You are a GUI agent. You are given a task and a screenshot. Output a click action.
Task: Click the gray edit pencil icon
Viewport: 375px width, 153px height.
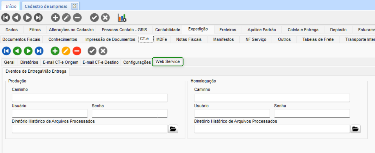point(66,18)
